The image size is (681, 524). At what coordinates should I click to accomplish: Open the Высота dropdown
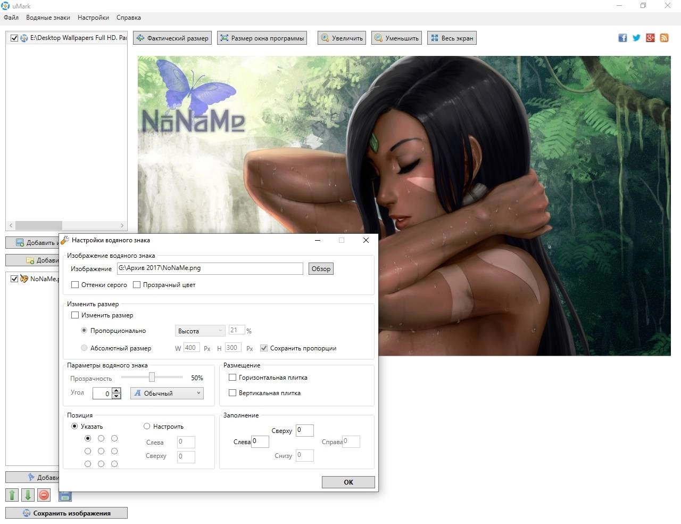point(200,331)
